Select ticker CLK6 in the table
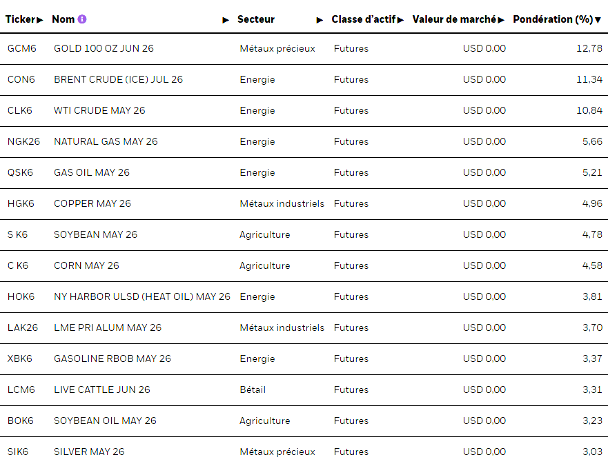608x466 pixels. coord(20,110)
